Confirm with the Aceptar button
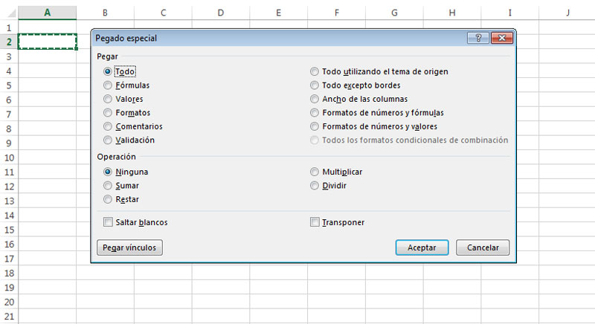Image resolution: width=595 pixels, height=324 pixels. [x=422, y=247]
